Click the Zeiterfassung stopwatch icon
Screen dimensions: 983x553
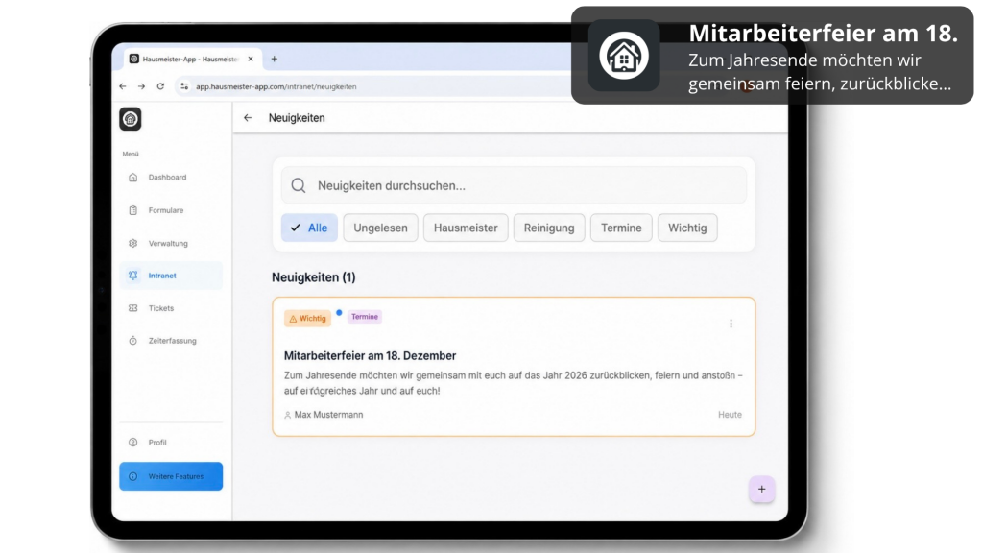click(x=132, y=341)
